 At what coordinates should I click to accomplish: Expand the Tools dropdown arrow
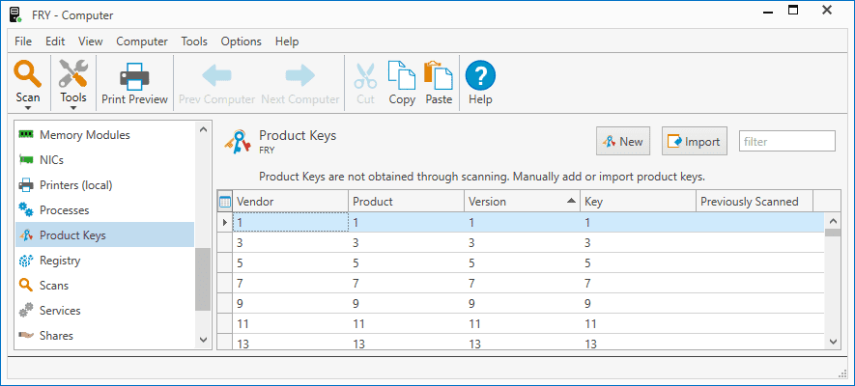73,108
